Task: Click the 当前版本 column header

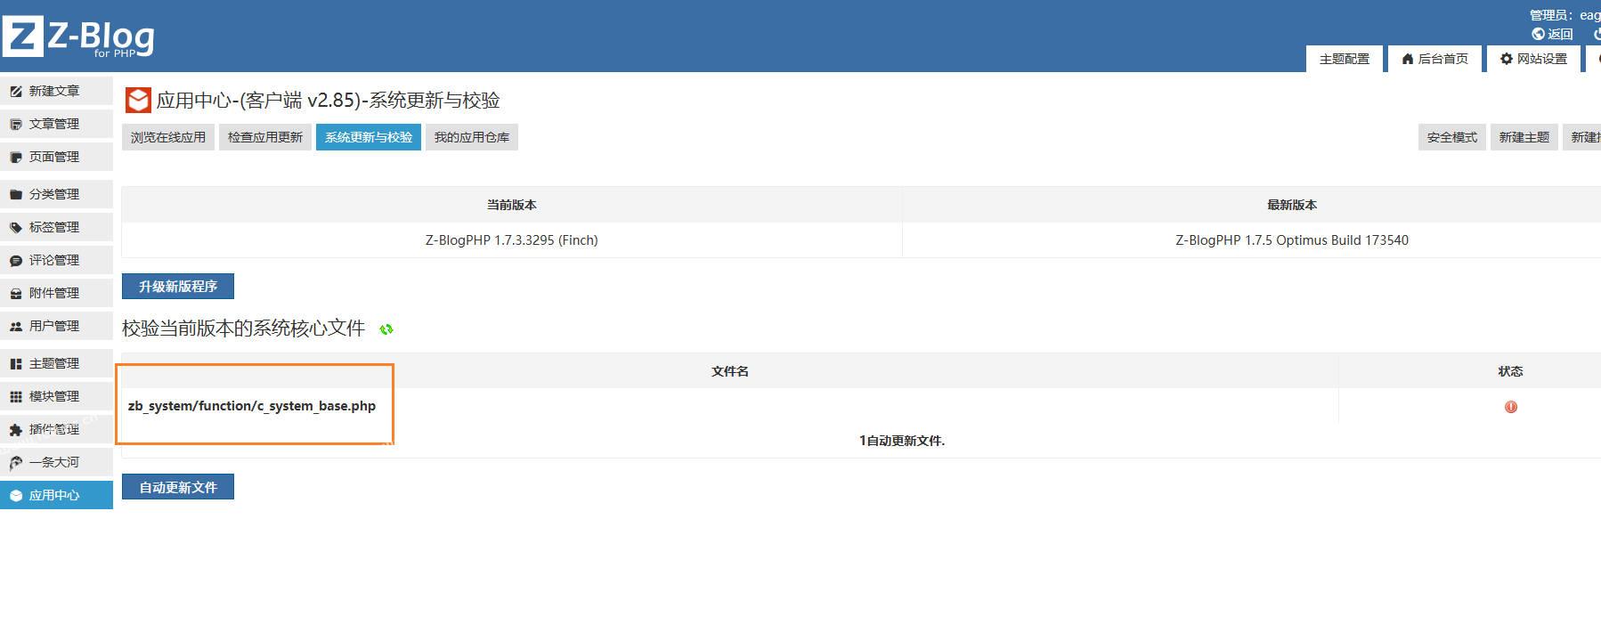Action: (x=512, y=205)
